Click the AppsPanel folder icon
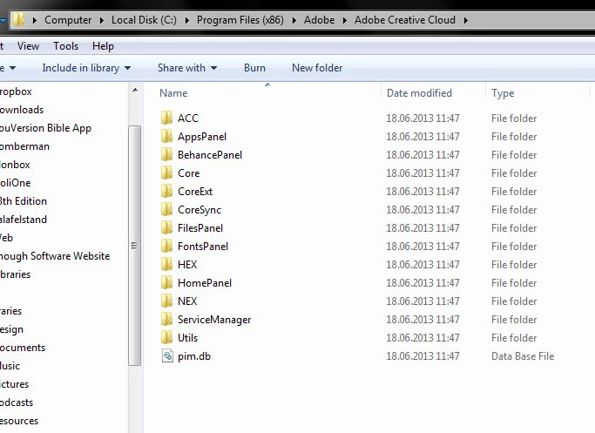The width and height of the screenshot is (595, 433). click(166, 136)
